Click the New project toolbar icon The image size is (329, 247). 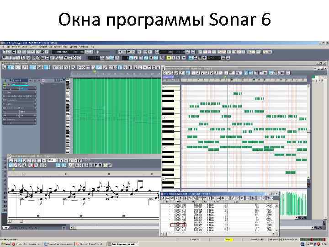(x=5, y=52)
